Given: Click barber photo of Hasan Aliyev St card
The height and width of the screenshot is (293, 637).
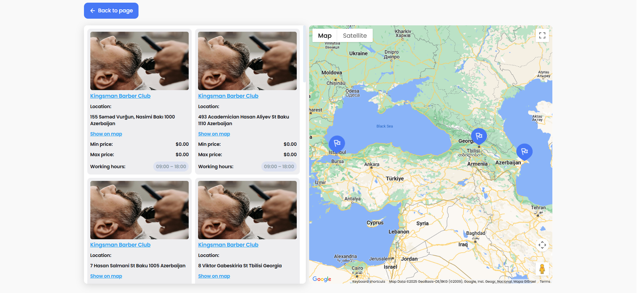Looking at the screenshot, I should click(x=247, y=61).
